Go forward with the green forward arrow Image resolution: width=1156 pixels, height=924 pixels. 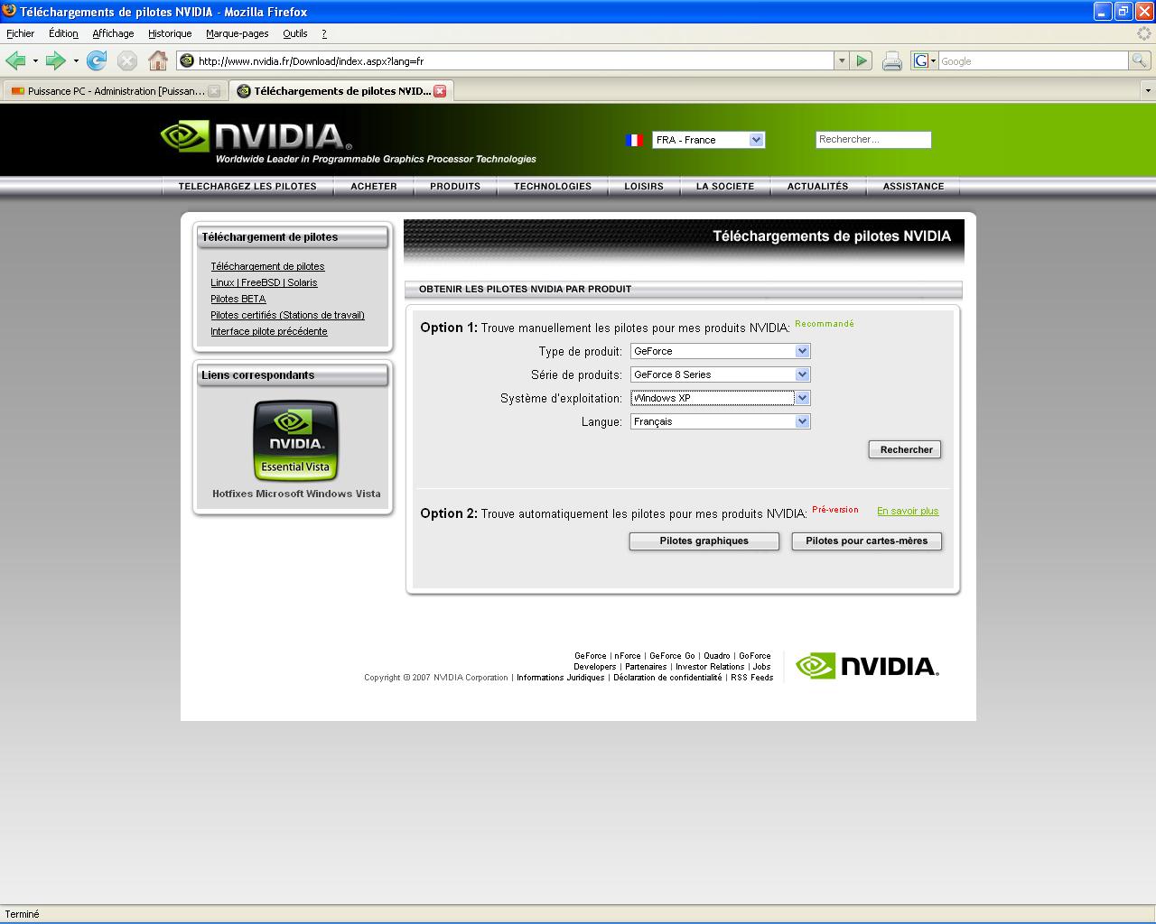tap(55, 60)
